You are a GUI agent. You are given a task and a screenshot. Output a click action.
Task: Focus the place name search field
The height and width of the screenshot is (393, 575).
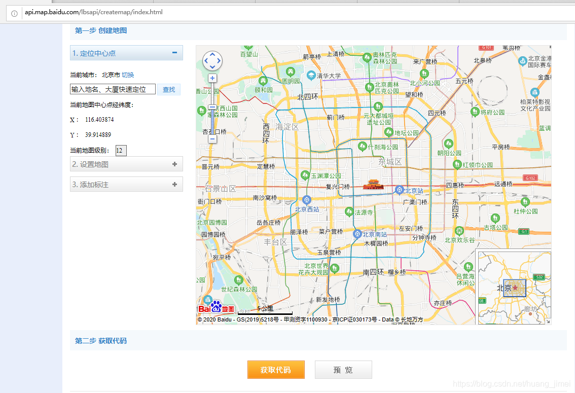point(113,89)
